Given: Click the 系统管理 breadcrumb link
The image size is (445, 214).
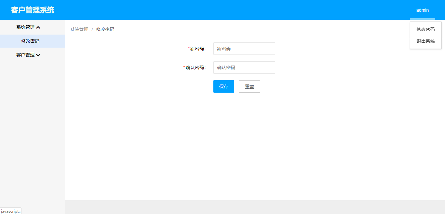Looking at the screenshot, I should coord(79,29).
